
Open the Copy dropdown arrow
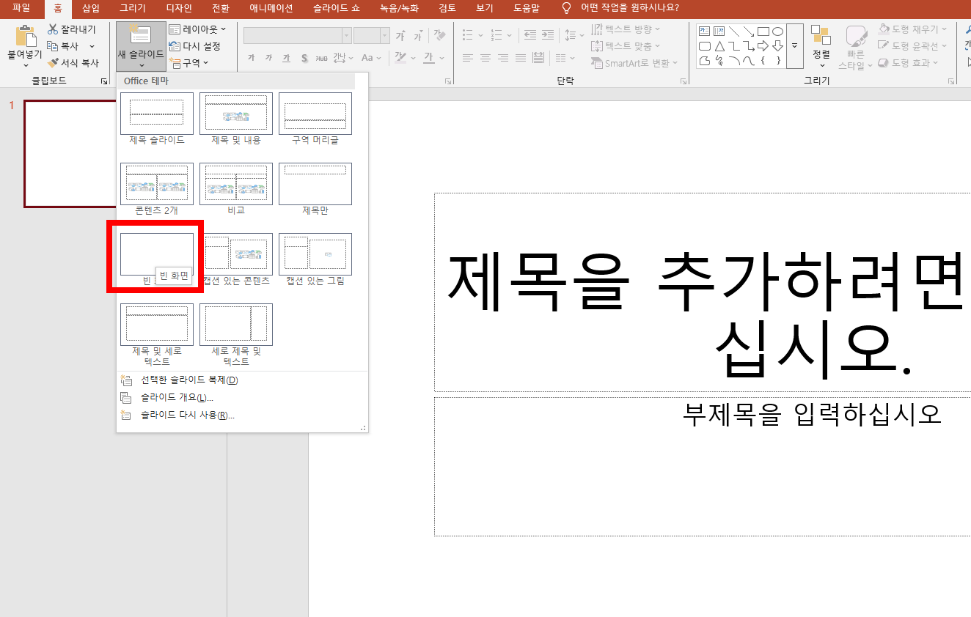coord(92,46)
